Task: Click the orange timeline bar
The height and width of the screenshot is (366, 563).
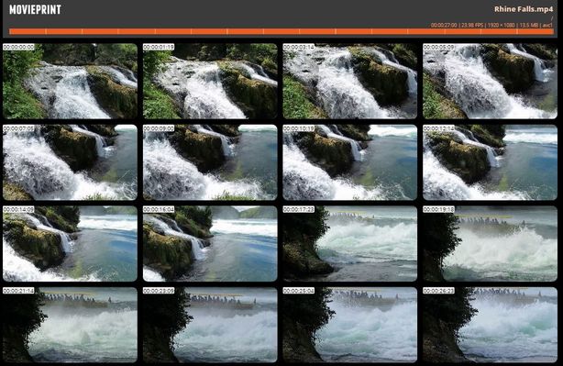Action: [x=281, y=31]
